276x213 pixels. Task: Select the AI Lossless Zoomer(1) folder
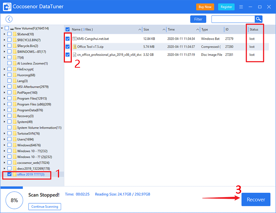(x=32, y=64)
